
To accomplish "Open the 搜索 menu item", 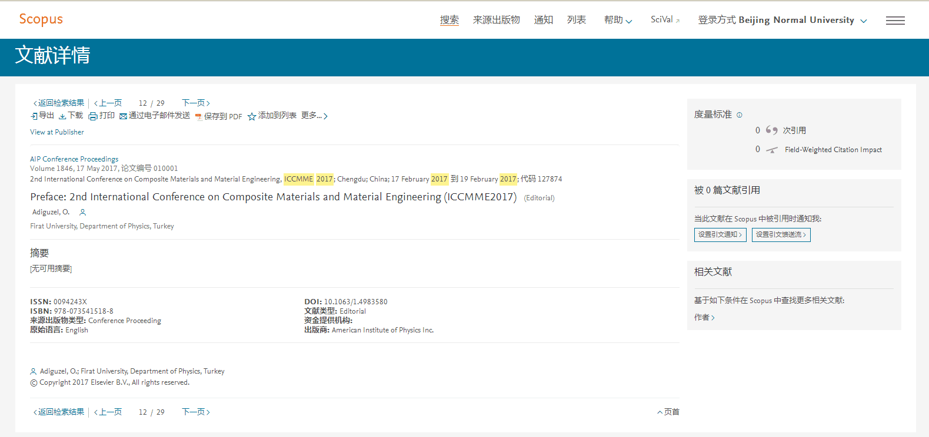I will 449,20.
